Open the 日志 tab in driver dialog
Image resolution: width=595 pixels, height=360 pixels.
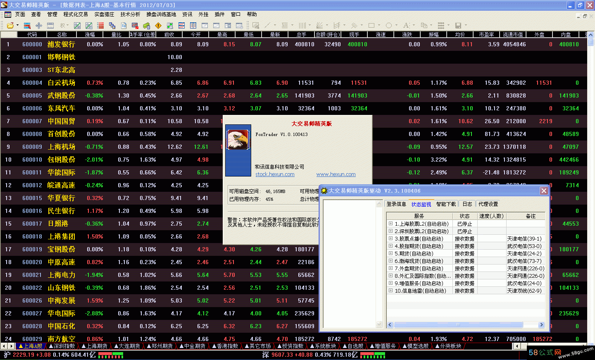click(x=467, y=204)
